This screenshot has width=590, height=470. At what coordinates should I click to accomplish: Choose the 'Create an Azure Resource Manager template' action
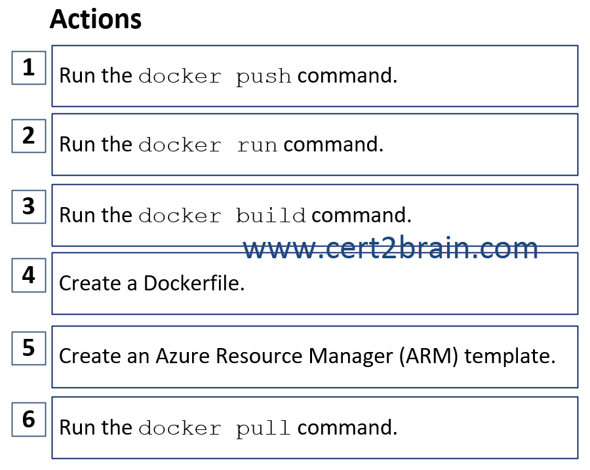pos(315,357)
